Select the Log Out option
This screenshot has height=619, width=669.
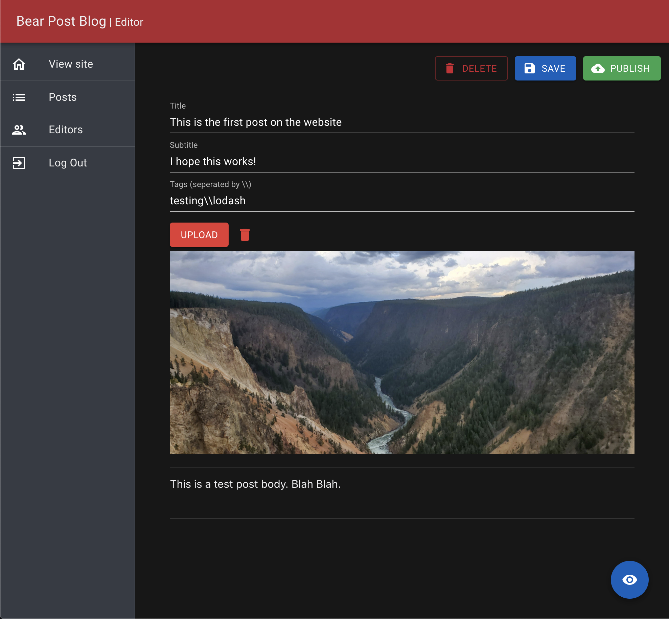(x=68, y=163)
